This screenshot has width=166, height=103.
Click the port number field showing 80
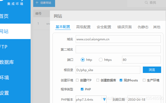pos(141,60)
